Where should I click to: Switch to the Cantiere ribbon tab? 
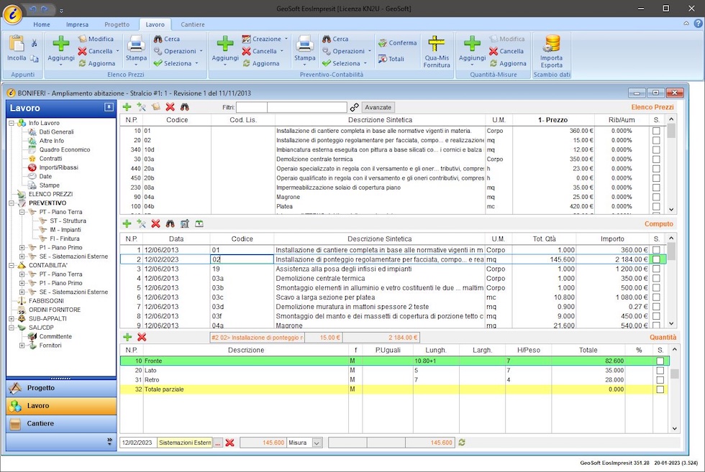(x=193, y=24)
